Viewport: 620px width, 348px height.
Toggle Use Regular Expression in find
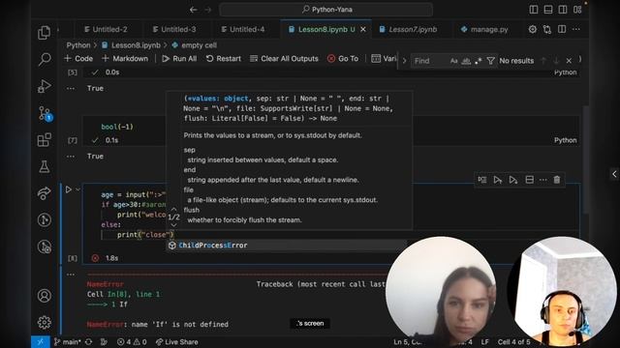479,61
